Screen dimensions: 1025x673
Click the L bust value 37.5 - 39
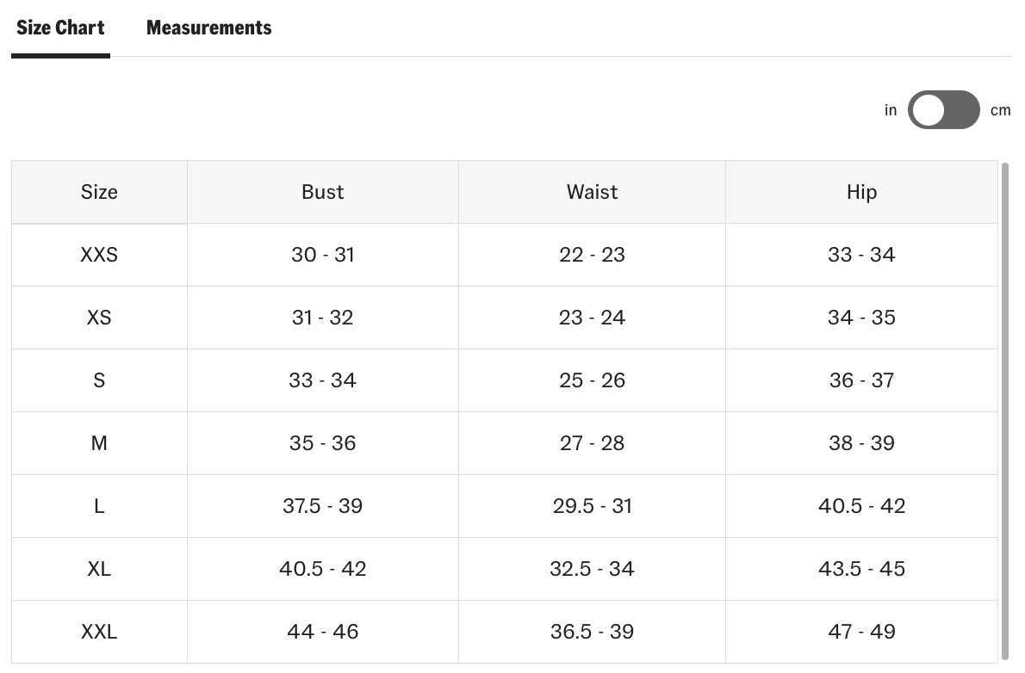point(323,506)
